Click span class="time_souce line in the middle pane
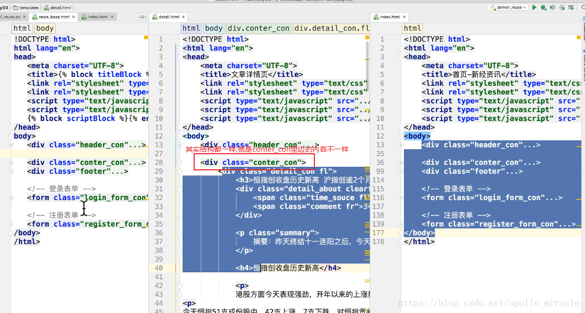Screen dimensions: 585x313 coord(311,198)
